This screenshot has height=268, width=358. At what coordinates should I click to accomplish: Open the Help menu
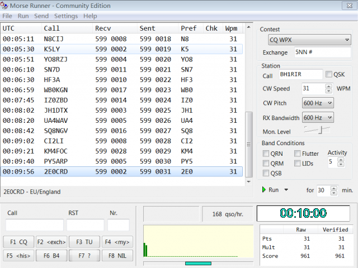pos(90,16)
